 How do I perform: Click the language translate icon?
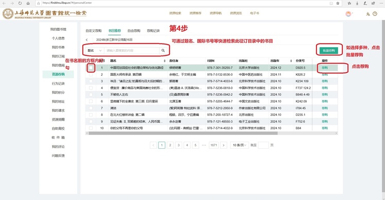(x=368, y=14)
